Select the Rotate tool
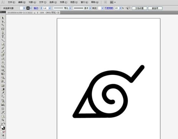Image resolution: width=178 pixels, height=139 pixels. pos(3,63)
